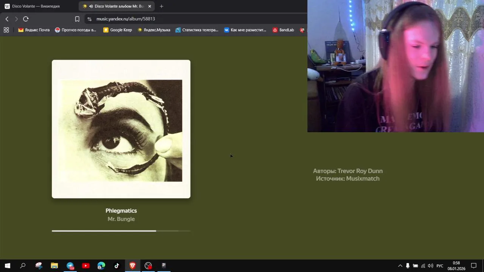Click the track title Phlegmatics
The height and width of the screenshot is (272, 484).
[x=121, y=211]
